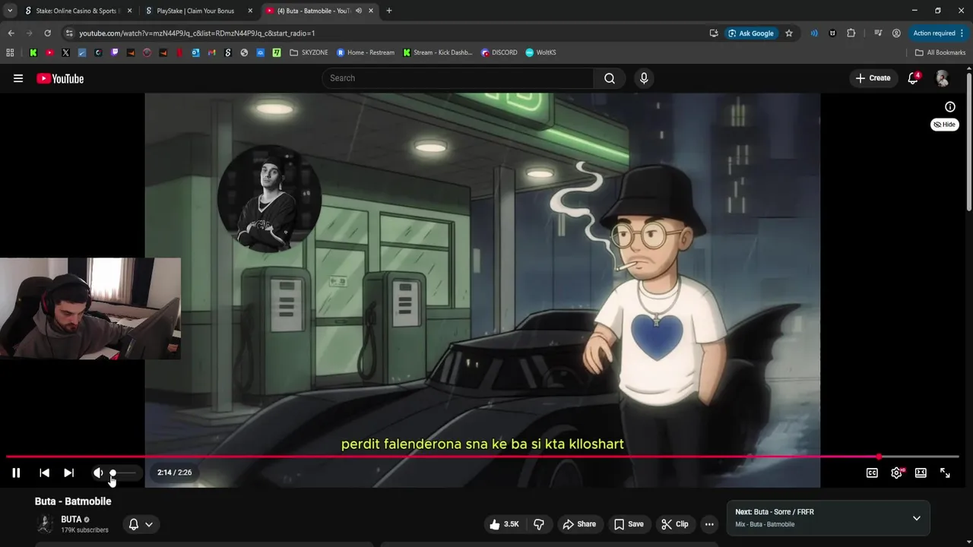Click the Ask Google button
This screenshot has width=973, height=547.
pyautogui.click(x=751, y=33)
